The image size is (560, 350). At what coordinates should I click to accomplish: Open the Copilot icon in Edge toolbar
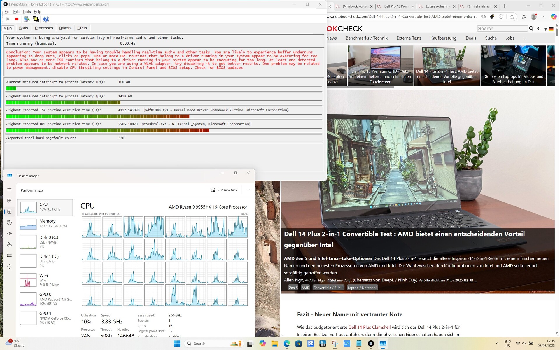point(553,17)
